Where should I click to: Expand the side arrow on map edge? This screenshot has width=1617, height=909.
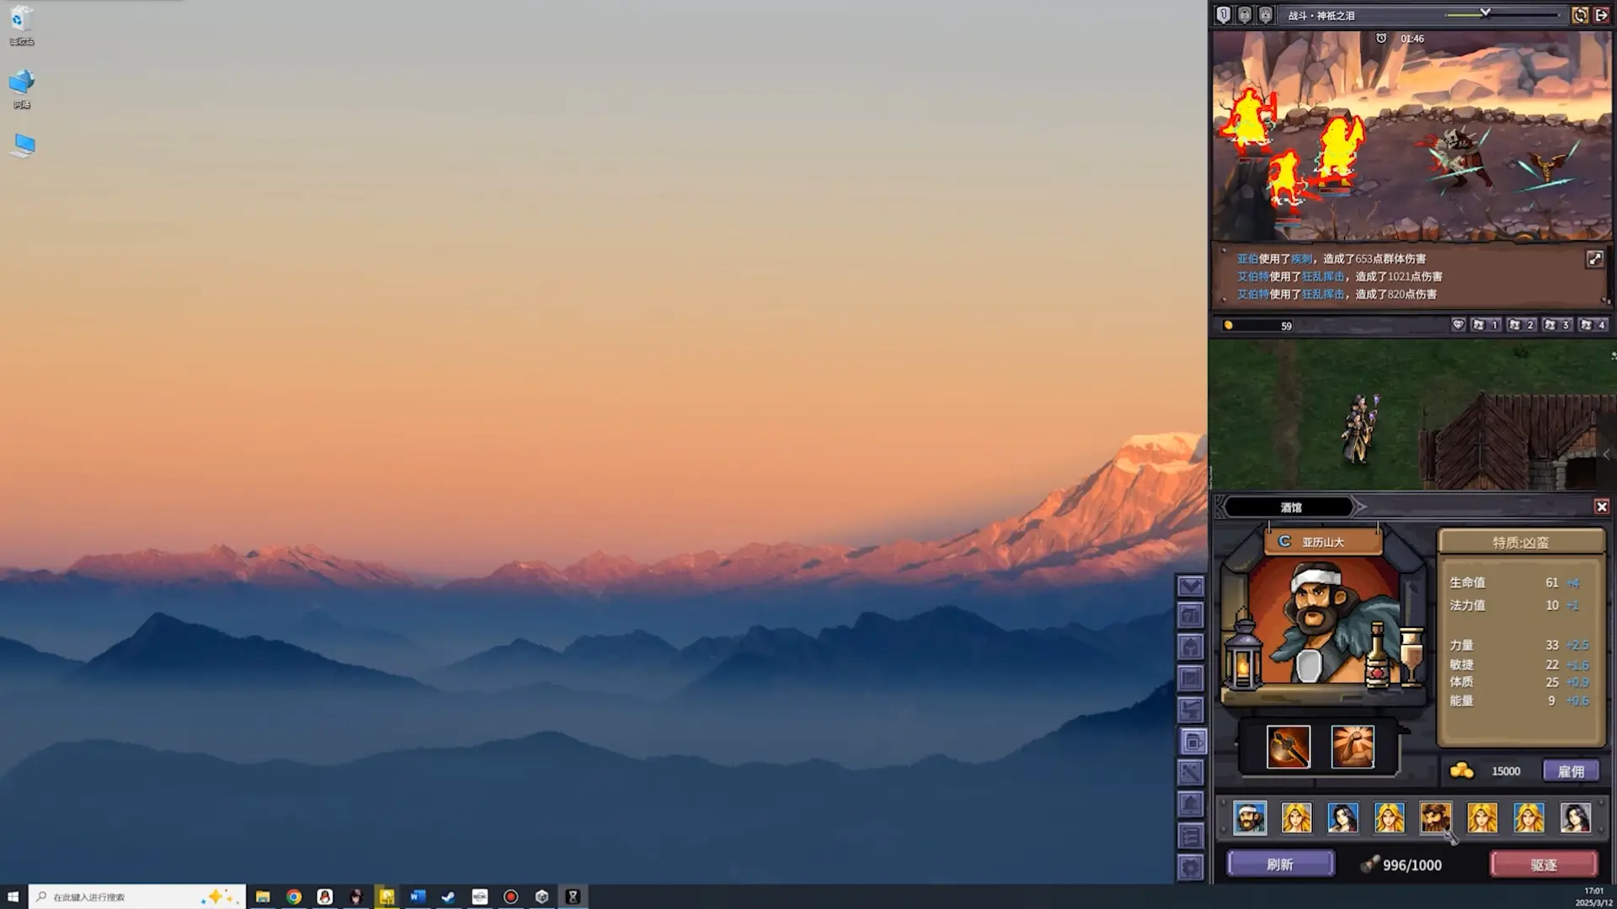click(1607, 454)
